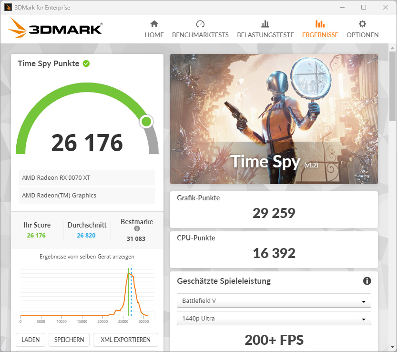Click the green knob on the score gauge

(x=146, y=122)
